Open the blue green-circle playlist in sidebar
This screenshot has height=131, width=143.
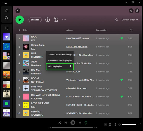click(6, 46)
